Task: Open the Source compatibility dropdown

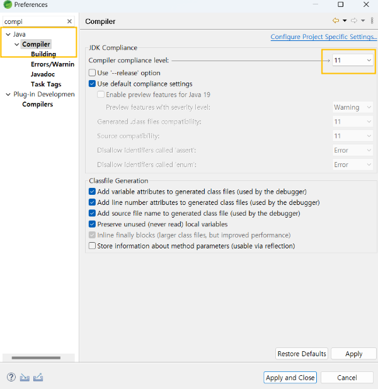Action: (x=352, y=136)
